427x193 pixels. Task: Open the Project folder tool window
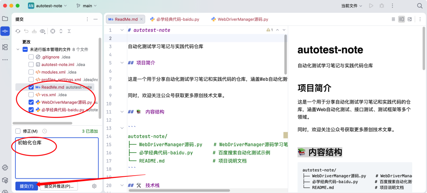click(5, 19)
